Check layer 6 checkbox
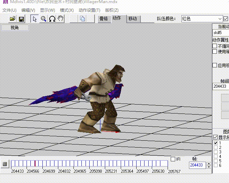This screenshot has height=183, width=229. 216,165
